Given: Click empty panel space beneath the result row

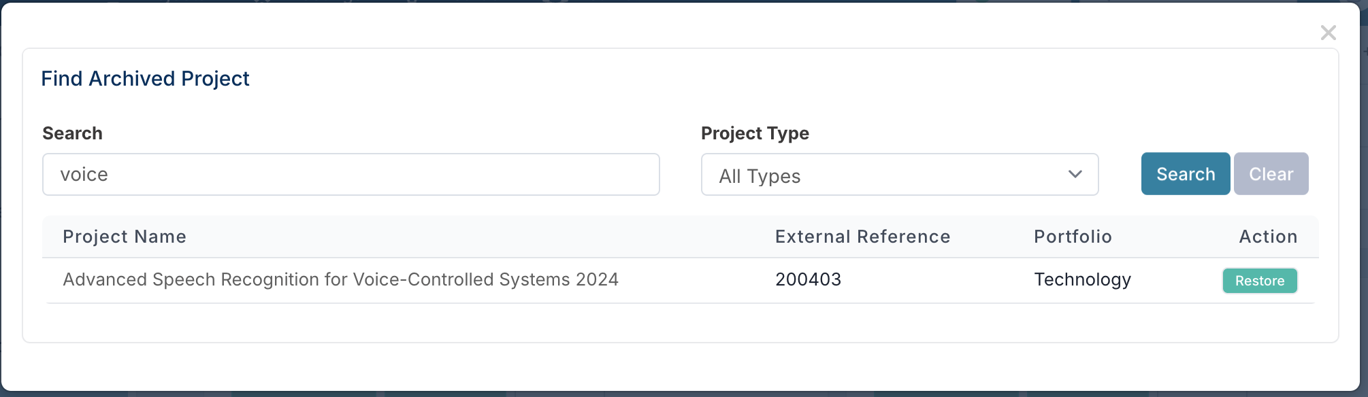Looking at the screenshot, I should [681, 323].
